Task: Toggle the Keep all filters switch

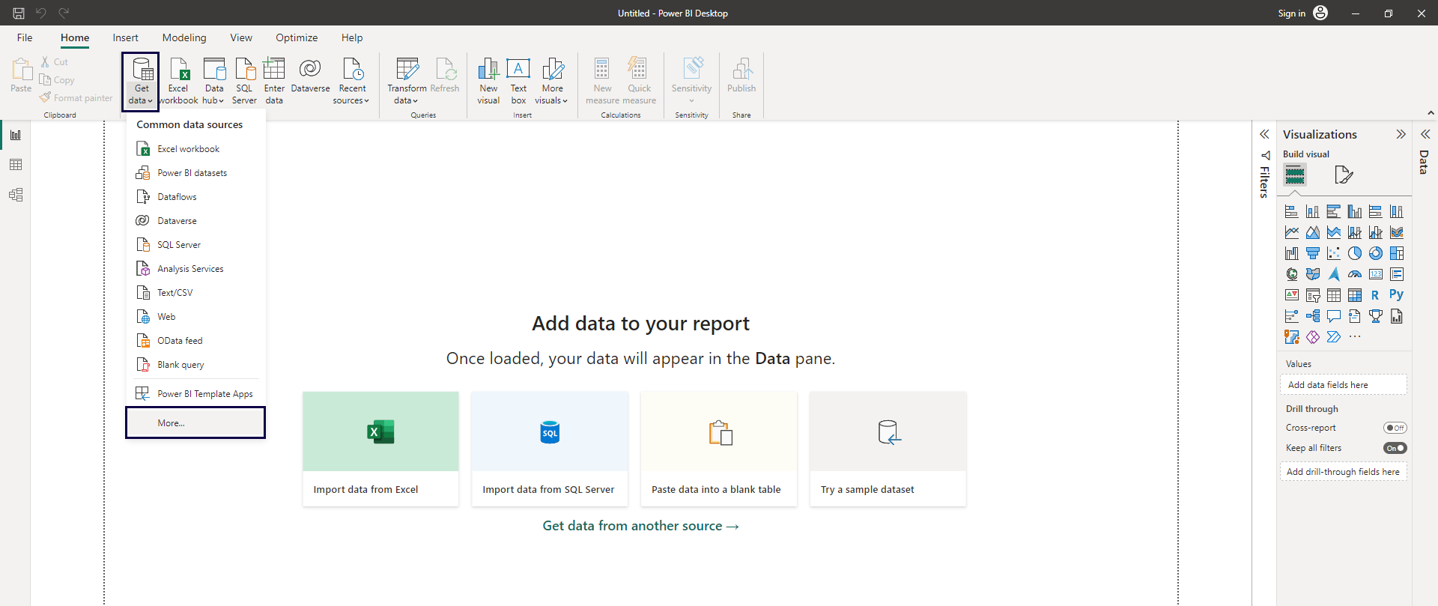Action: [1395, 448]
